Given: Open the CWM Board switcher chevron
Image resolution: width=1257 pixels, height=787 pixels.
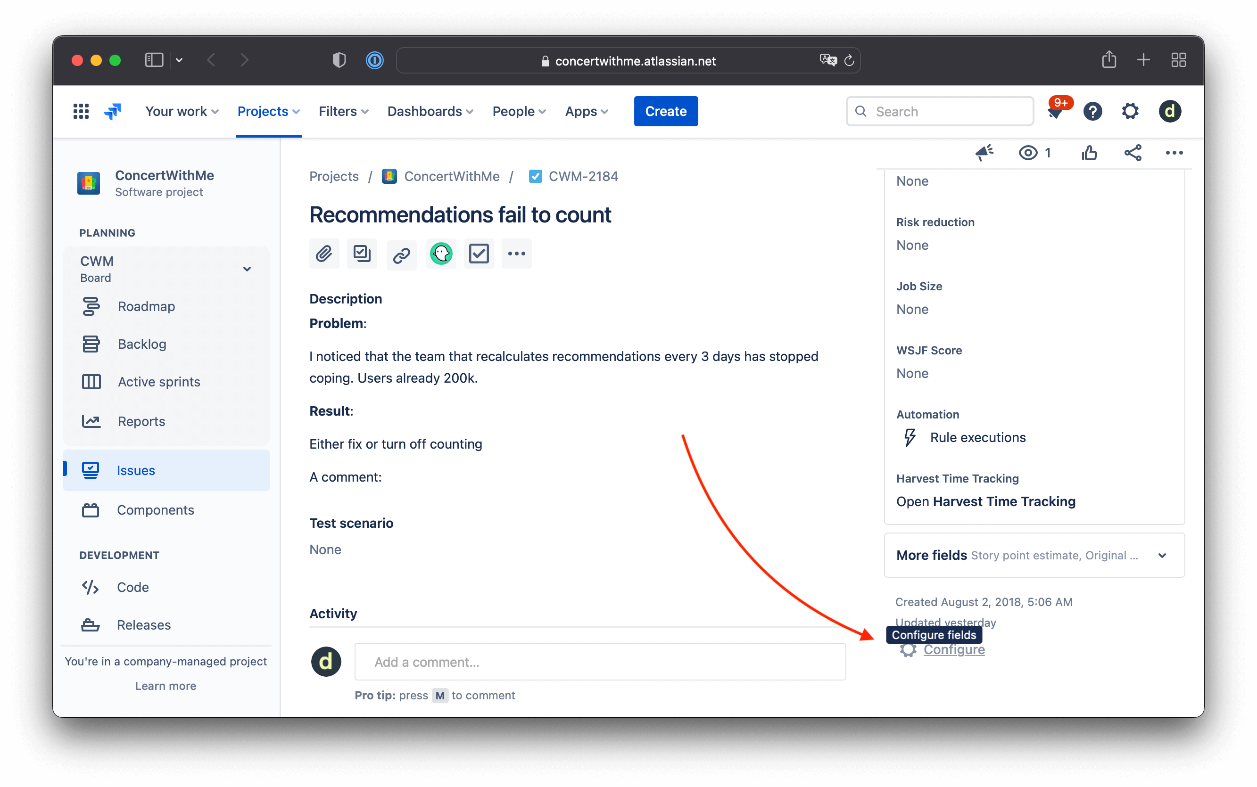Looking at the screenshot, I should pos(246,269).
